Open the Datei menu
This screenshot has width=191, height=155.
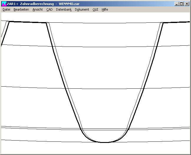pos(6,9)
